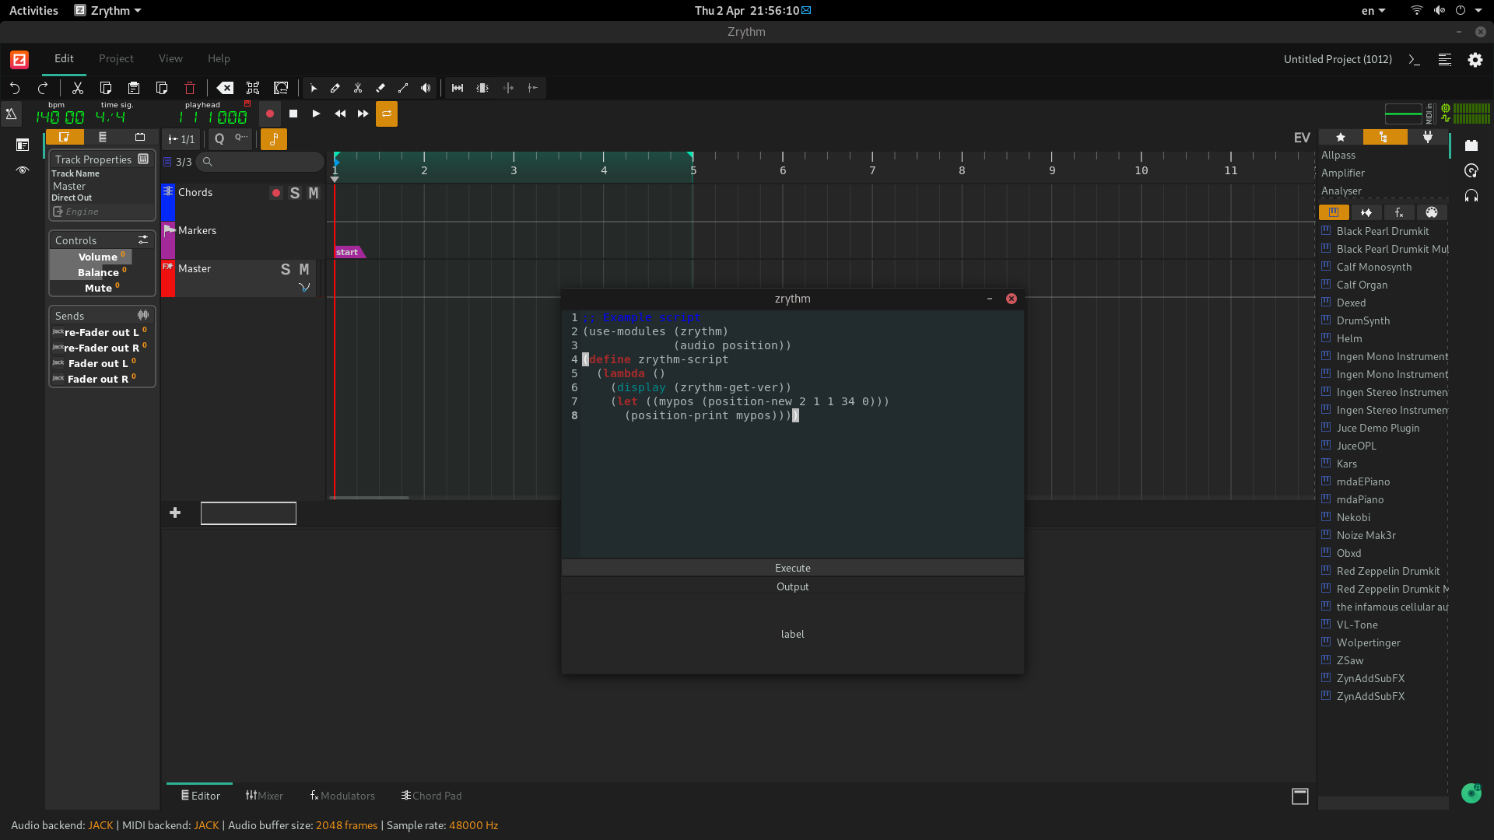This screenshot has width=1494, height=840.
Task: Click the start marker on timeline
Action: point(349,252)
